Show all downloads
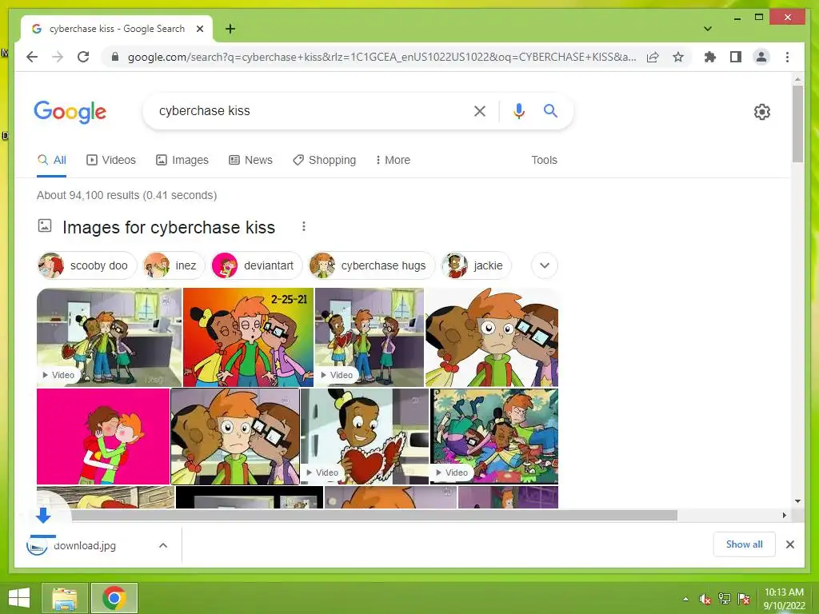This screenshot has width=819, height=614. (745, 544)
